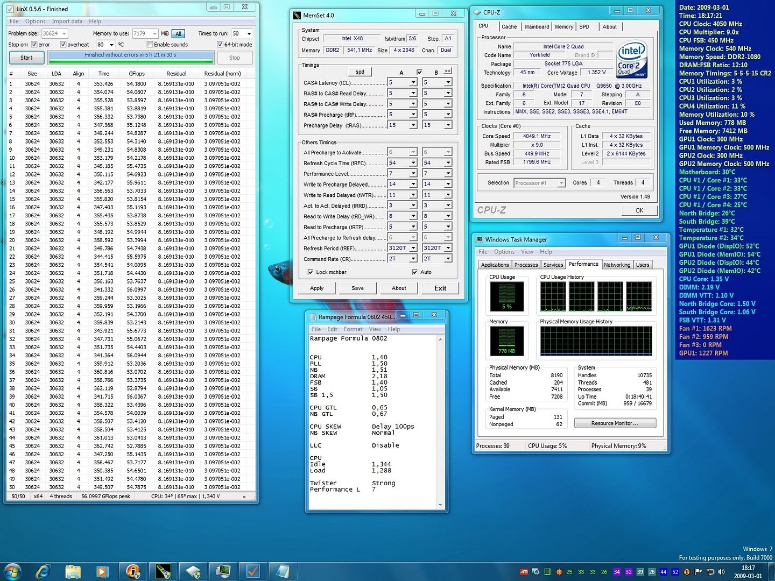
Task: Expand LinX Problem size dropdown
Action: click(x=64, y=33)
